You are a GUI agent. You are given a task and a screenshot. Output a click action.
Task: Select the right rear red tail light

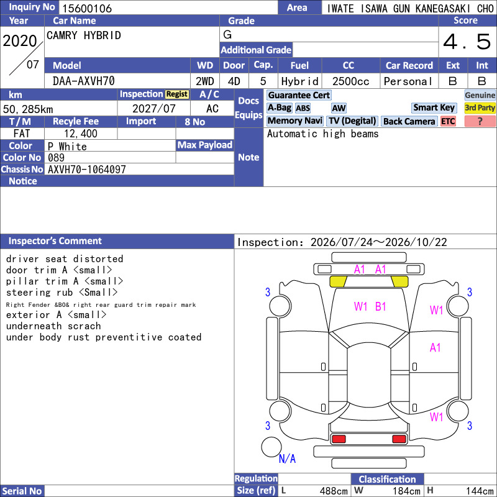point(399,439)
